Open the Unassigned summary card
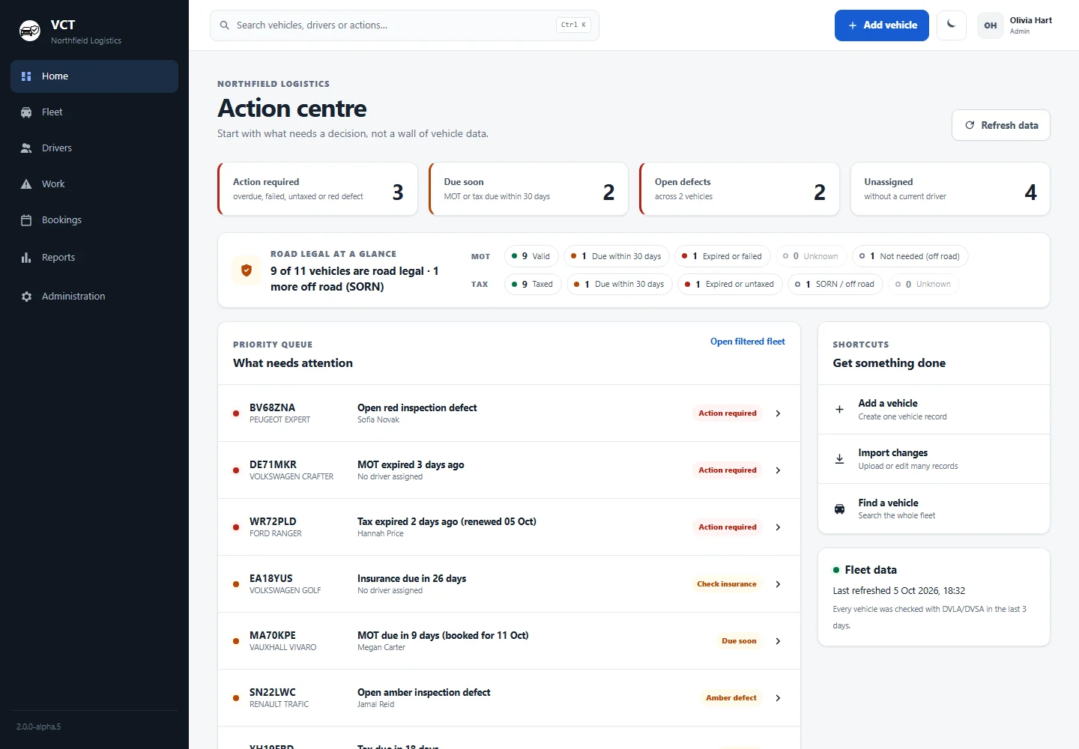The height and width of the screenshot is (749, 1079). (x=950, y=189)
